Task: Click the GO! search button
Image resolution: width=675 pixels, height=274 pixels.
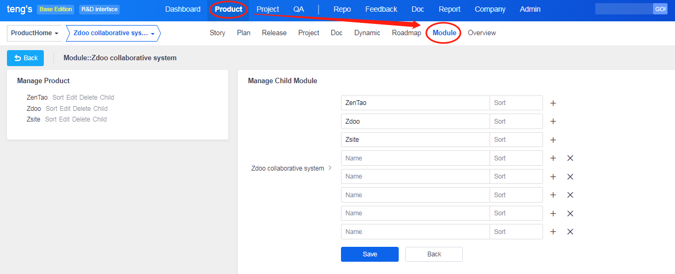Action: click(x=660, y=9)
